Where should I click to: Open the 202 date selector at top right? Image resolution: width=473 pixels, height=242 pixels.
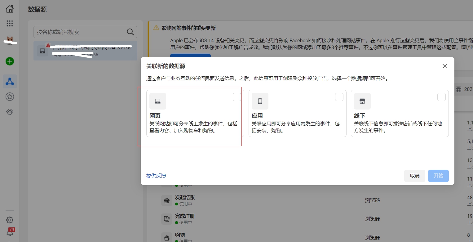pyautogui.click(x=464, y=89)
